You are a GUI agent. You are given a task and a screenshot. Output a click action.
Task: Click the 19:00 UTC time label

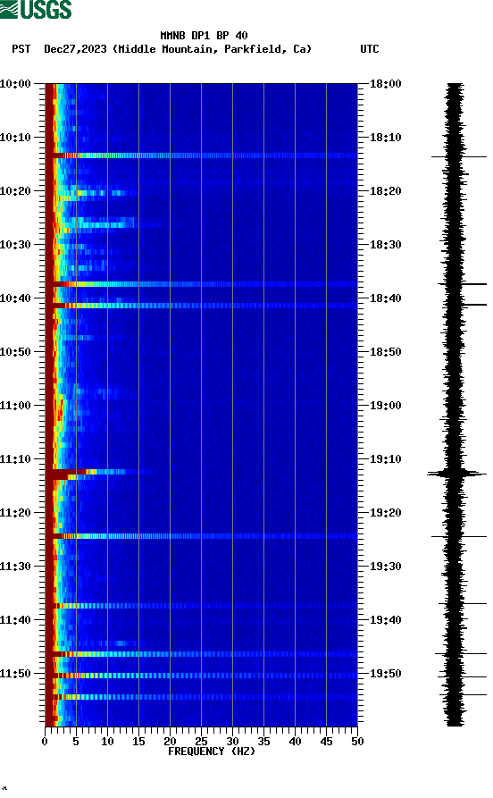pos(386,406)
